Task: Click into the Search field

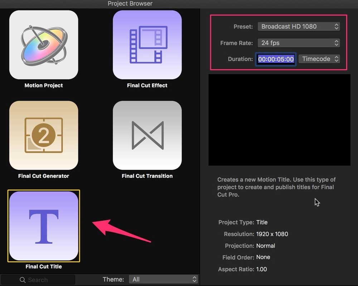Action: (38, 280)
